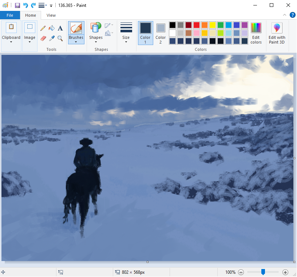Select the Color picker eyedropper tool
Screen dimensions: 297x277
52,38
